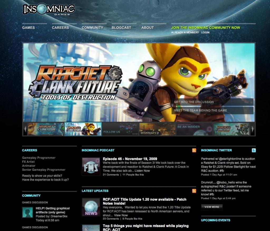The height and width of the screenshot is (231, 270).
Task: Open the FX Artist job listing
Action: coord(28,162)
